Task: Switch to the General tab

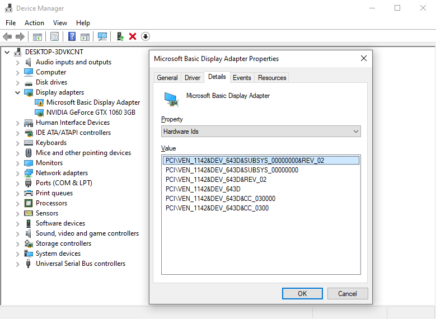Action: pyautogui.click(x=167, y=78)
